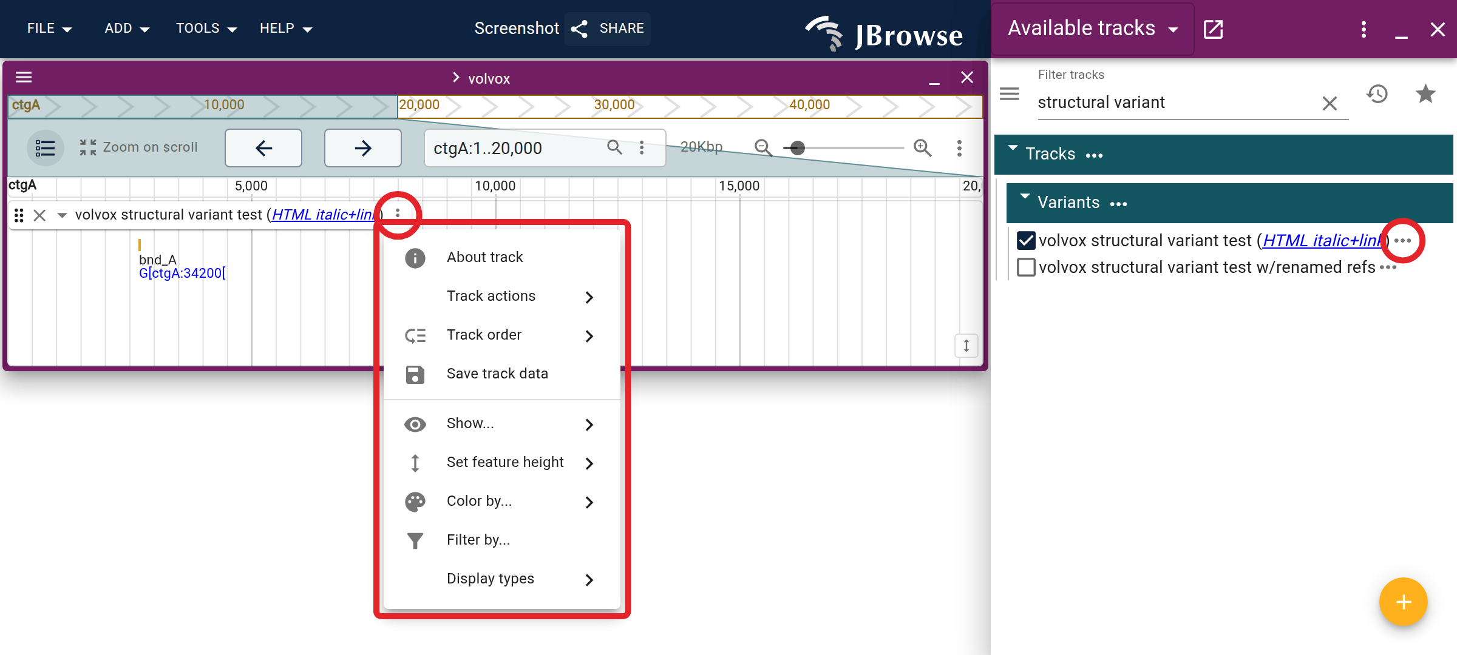Close the Available tracks drawer

(1438, 29)
